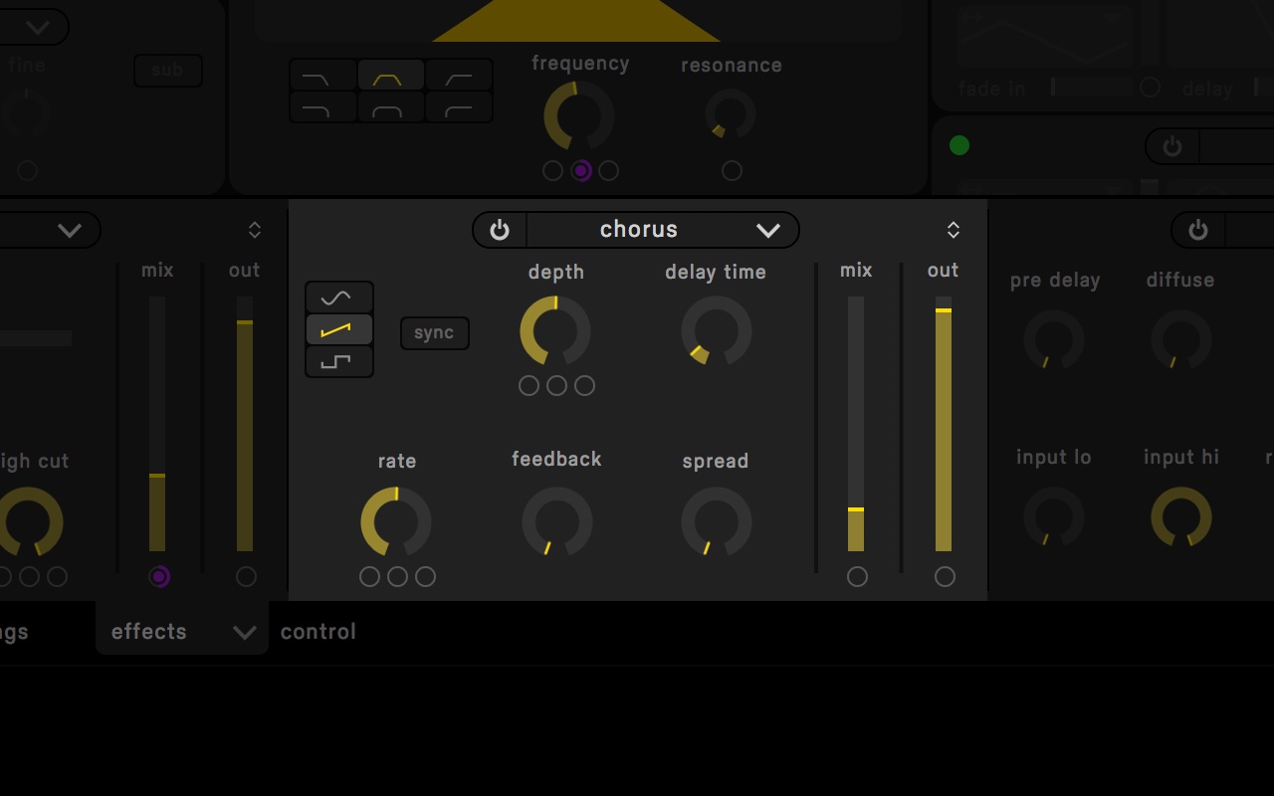Screen dimensions: 1274x796
Task: Click modulation slot under the fine knob
Action: (28, 171)
